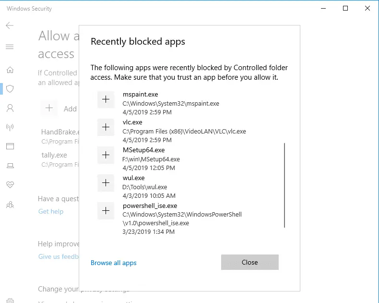Open Firewall & network protection icon
Screen dimensions: 379x303
[10, 127]
